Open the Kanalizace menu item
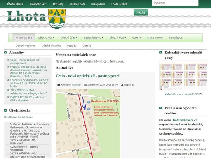This screenshot has height=158, width=211. pyautogui.click(x=176, y=37)
